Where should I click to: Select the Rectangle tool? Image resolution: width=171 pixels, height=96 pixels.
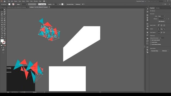click(2, 18)
